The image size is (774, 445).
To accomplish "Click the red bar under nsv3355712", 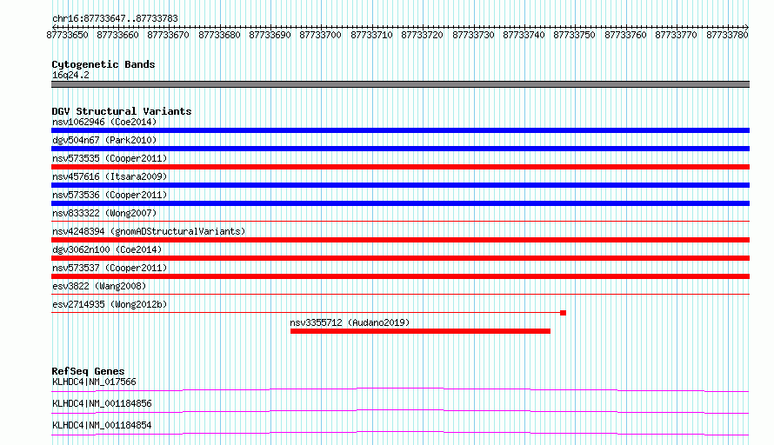I will pyautogui.click(x=421, y=331).
